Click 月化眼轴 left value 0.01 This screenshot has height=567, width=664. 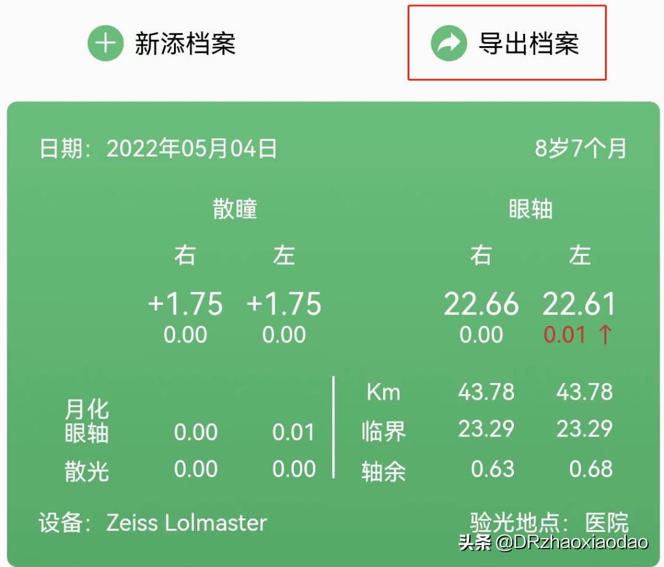(x=293, y=432)
